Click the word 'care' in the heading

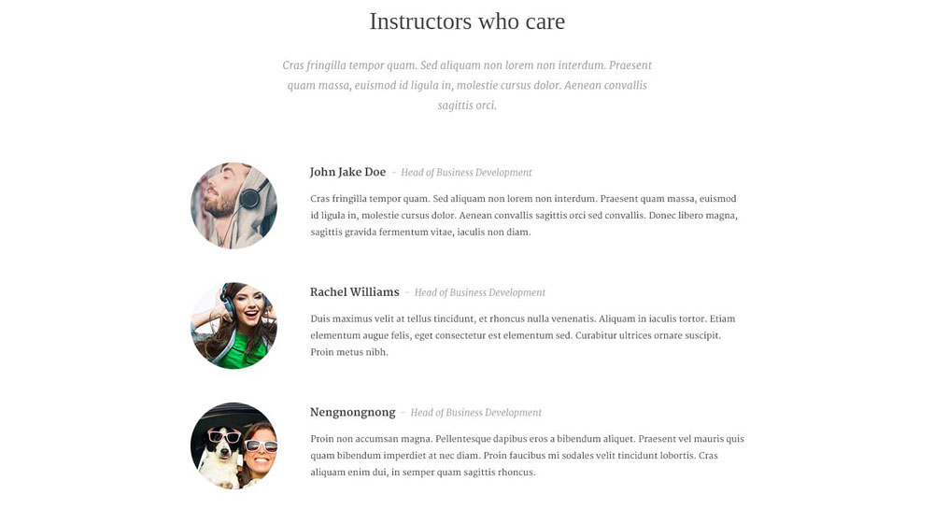545,22
